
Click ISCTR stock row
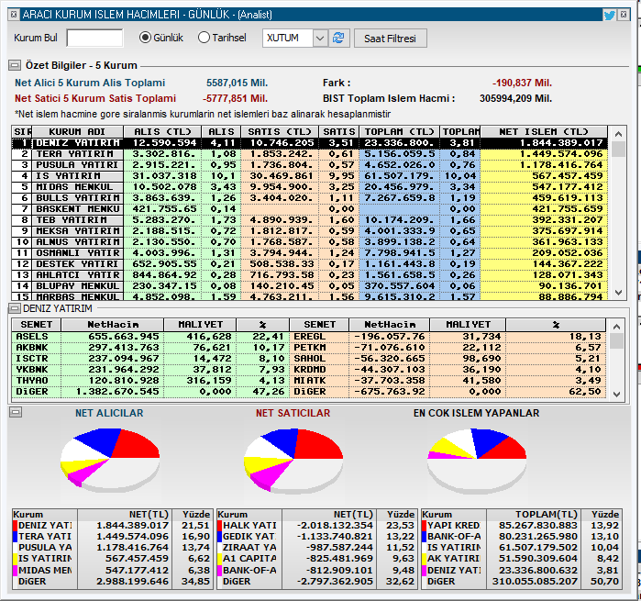[150, 359]
